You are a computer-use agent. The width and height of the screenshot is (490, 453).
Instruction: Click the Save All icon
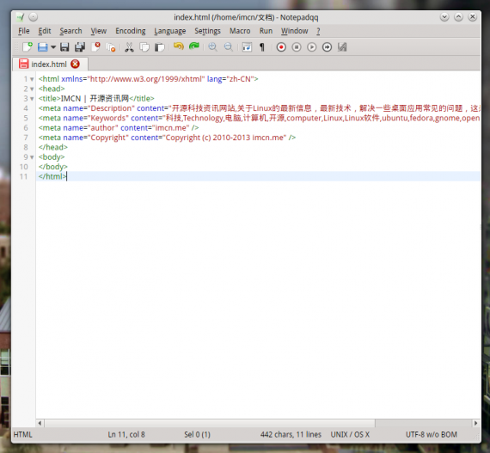coord(80,47)
